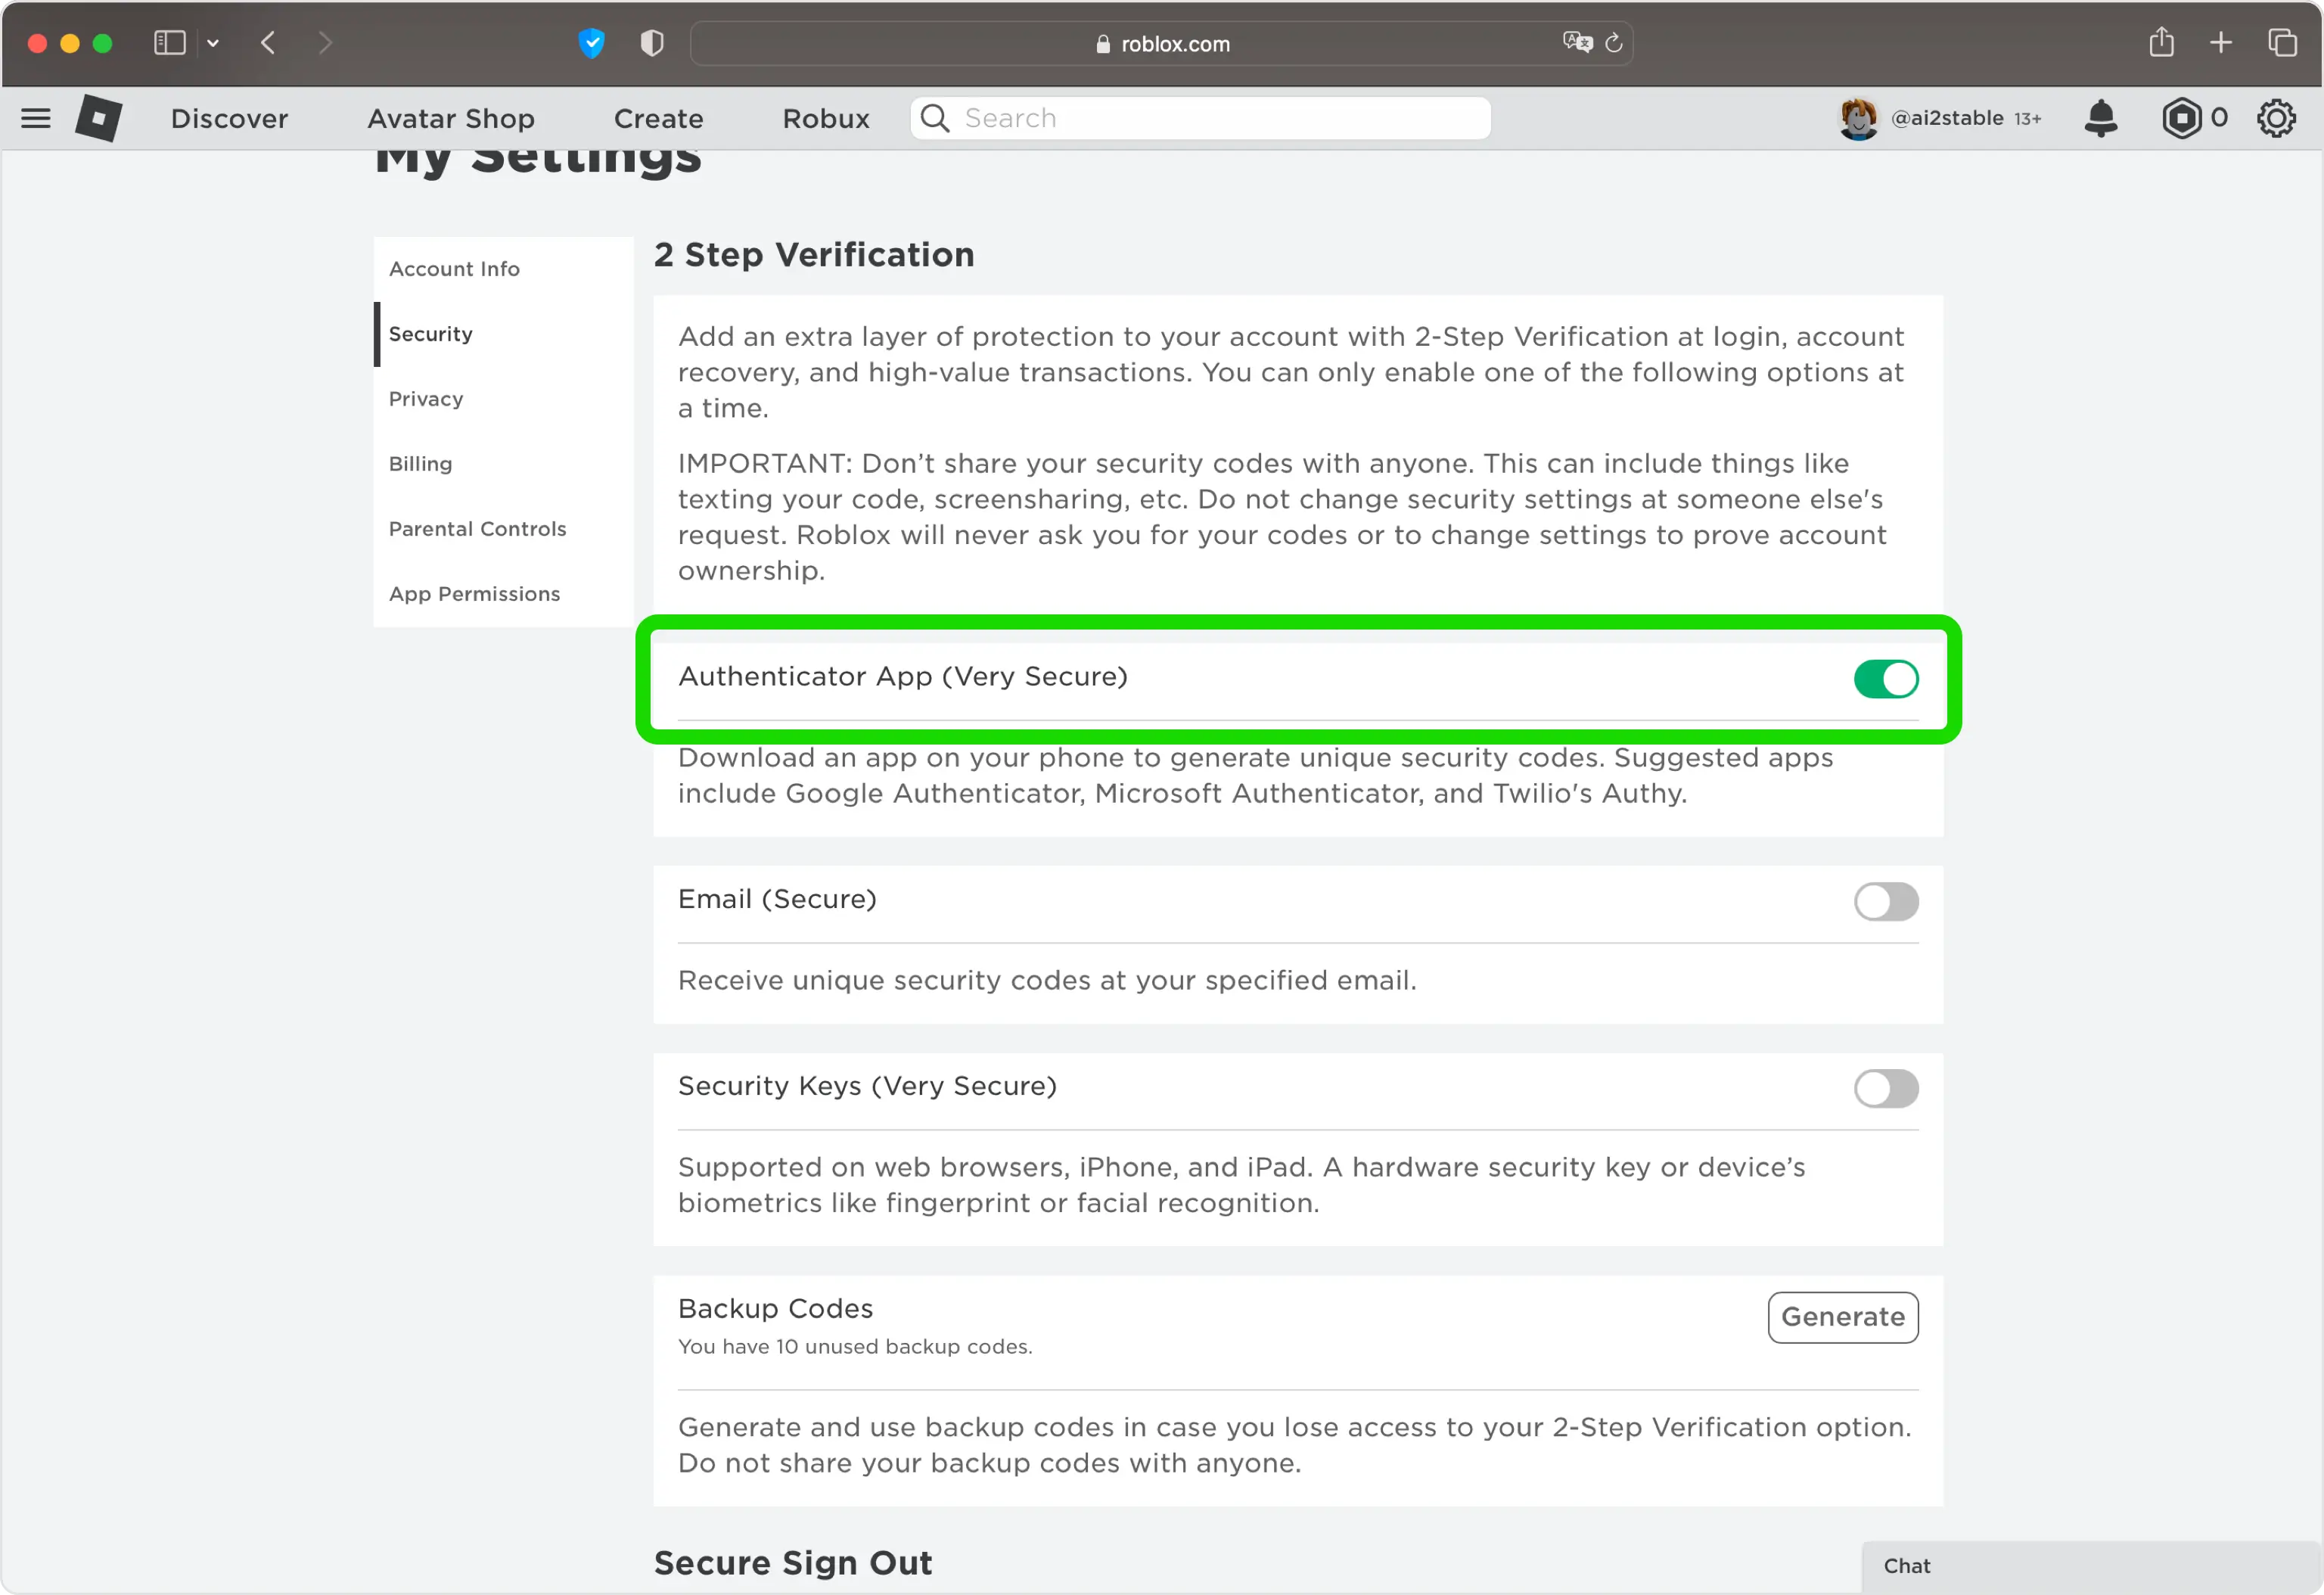Click the Discover navigation menu item
The height and width of the screenshot is (1595, 2324).
(x=229, y=118)
